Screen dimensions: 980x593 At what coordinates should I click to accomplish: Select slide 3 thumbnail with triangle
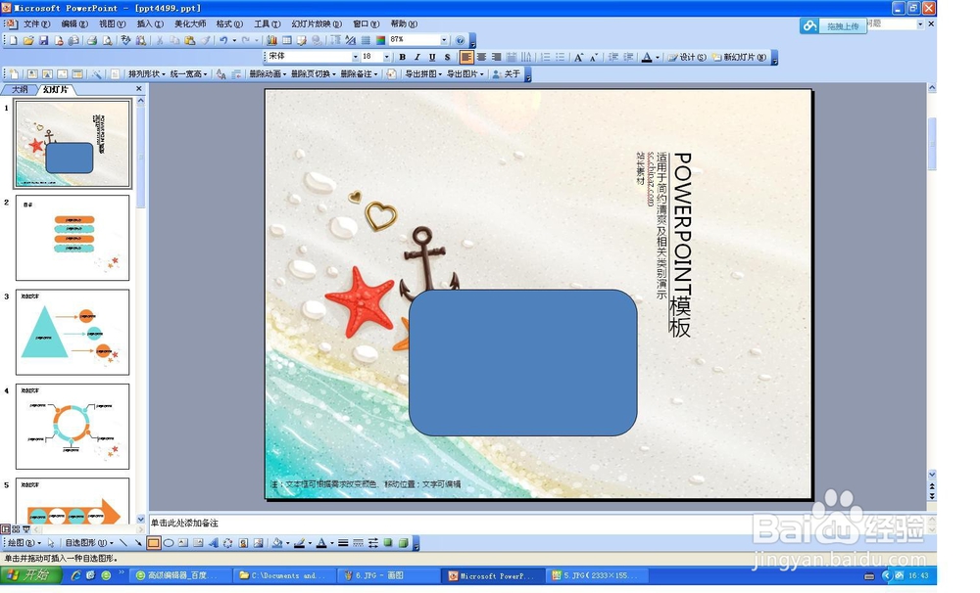[x=73, y=332]
